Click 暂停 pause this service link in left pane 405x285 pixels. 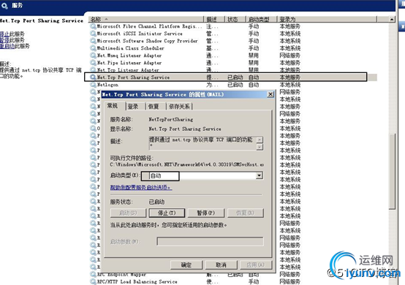pyautogui.click(x=4, y=40)
